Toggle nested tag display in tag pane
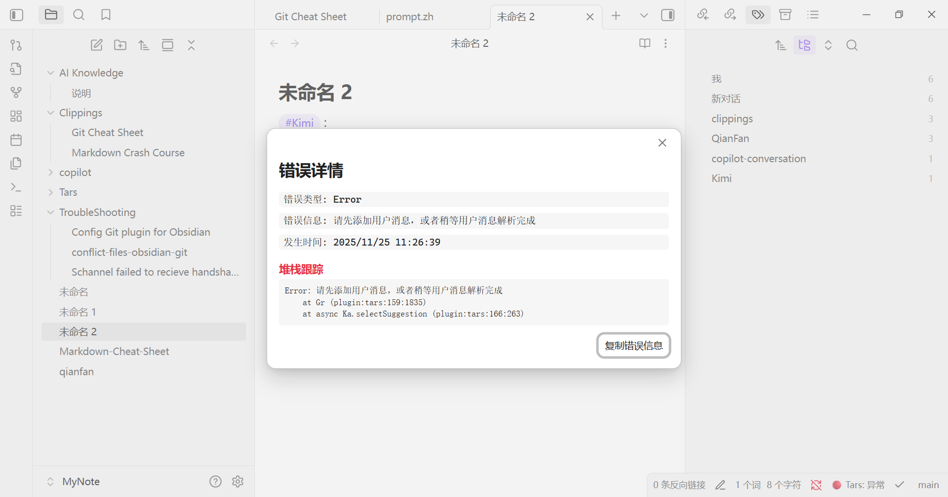The width and height of the screenshot is (948, 497). pos(804,45)
